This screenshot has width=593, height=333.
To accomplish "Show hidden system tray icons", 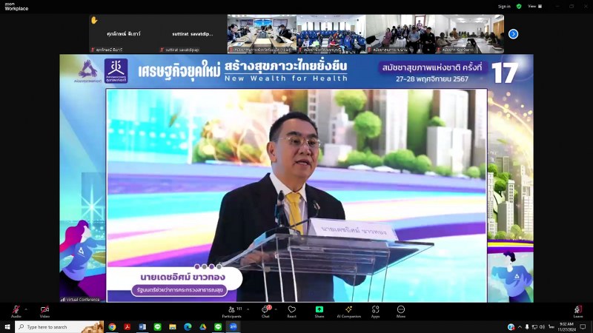I will coord(520,327).
